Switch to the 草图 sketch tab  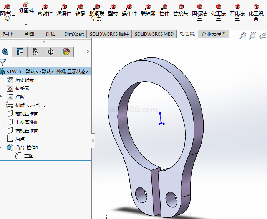point(29,34)
